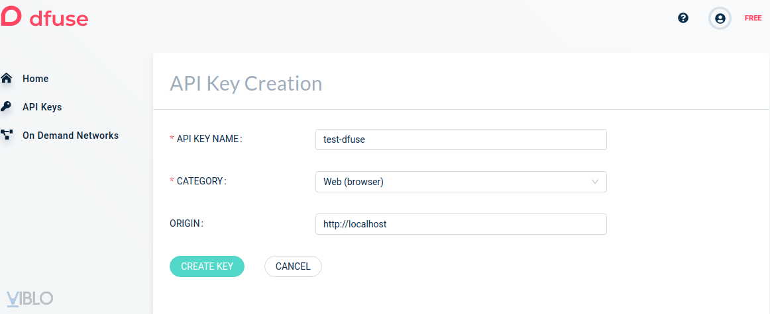Click the Viblo watermark logo
This screenshot has height=314, width=770.
point(30,298)
